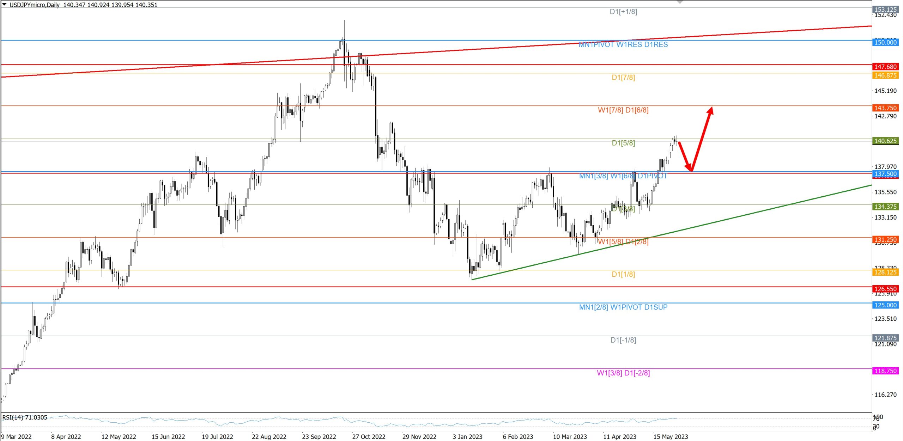This screenshot has width=903, height=441.
Task: Click the MN1[2/8] W1PIVOT D1SUP label
Action: 623,307
